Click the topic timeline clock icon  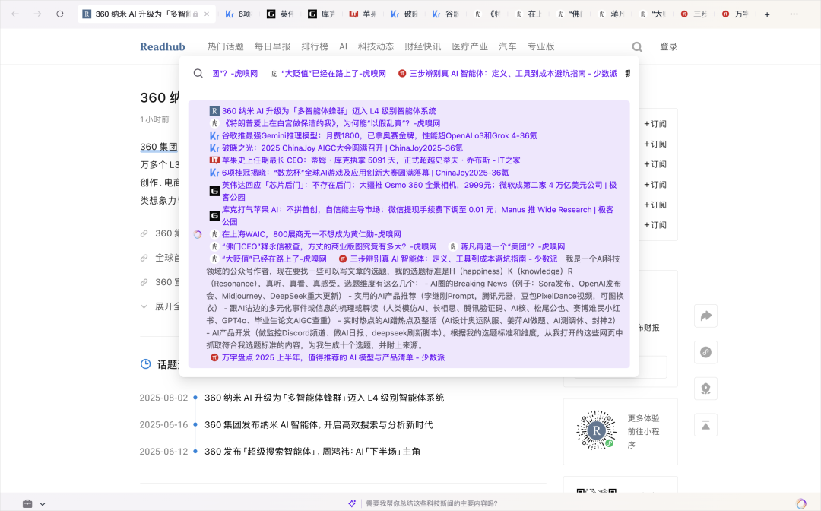(144, 364)
